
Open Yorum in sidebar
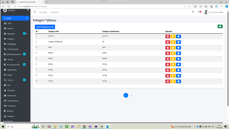[x=15, y=80]
